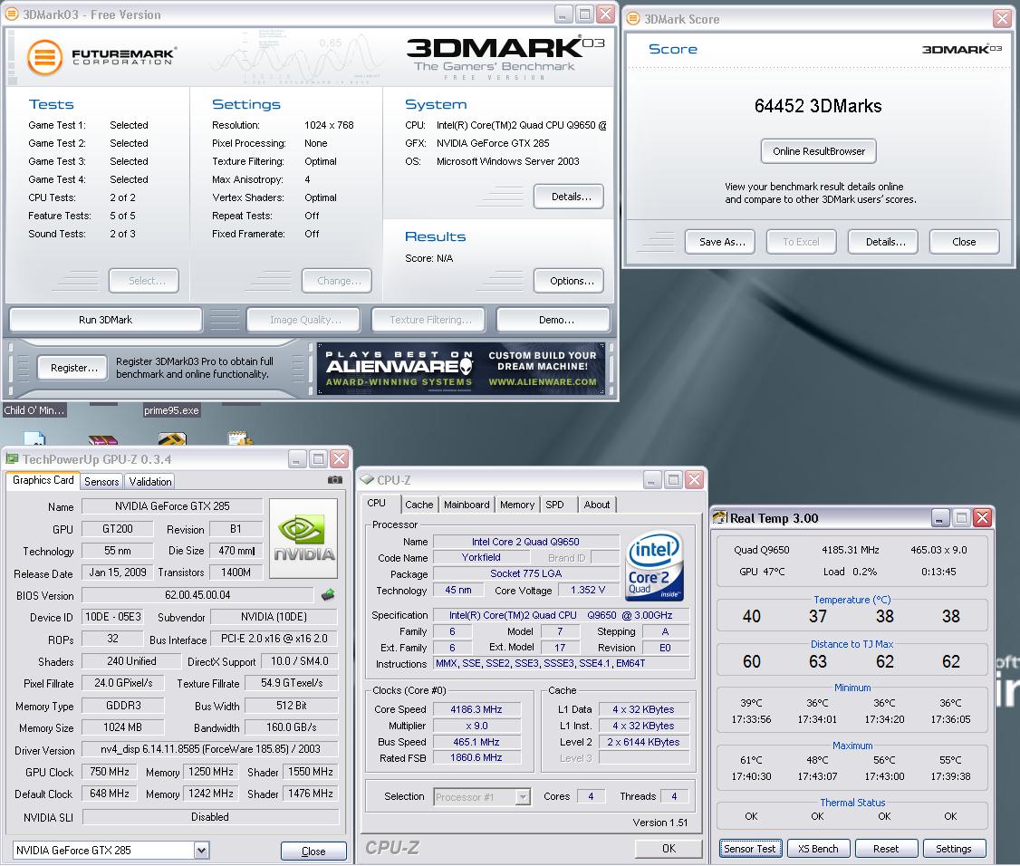The width and height of the screenshot is (1020, 866).
Task: Close the 3DMark Score dialog via Close button
Action: click(x=964, y=242)
